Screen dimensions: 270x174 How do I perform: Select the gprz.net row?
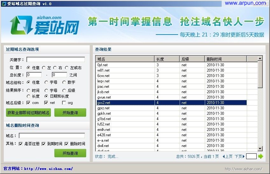click(x=171, y=108)
